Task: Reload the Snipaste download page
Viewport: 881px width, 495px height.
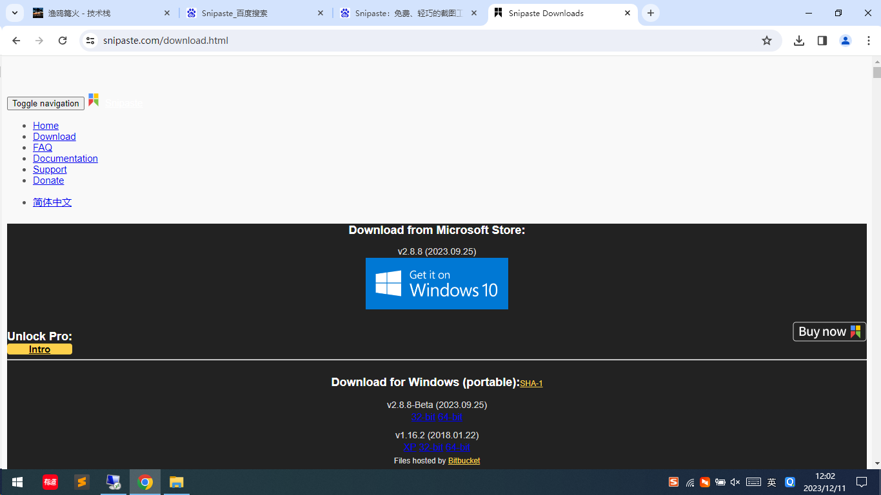Action: pos(63,41)
